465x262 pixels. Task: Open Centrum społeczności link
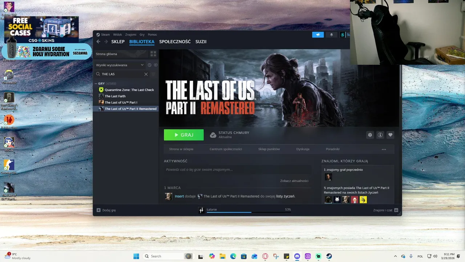click(226, 149)
